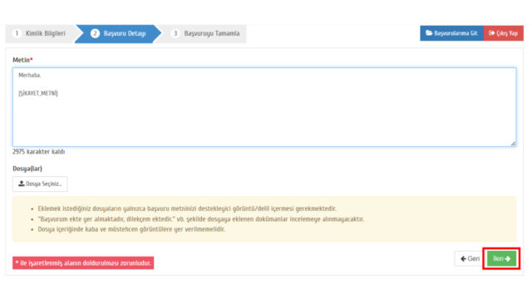532x299 pixels.
Task: Click the [ŞİKAYET_METNİ] placeholder text
Action: click(38, 93)
